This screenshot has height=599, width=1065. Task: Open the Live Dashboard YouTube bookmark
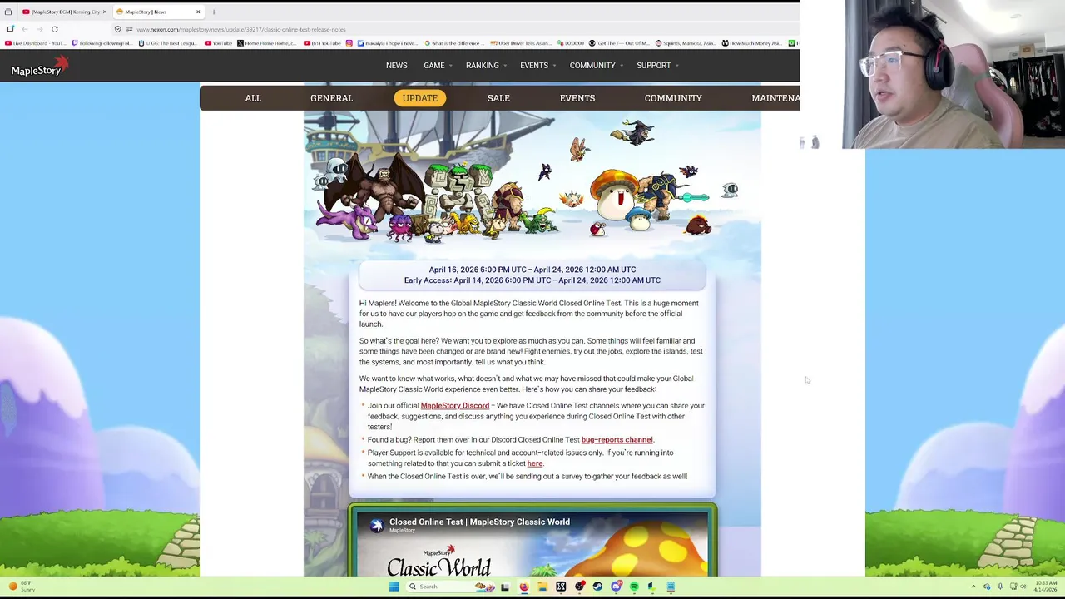coord(36,43)
